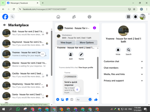Expand Chat members section
Image resolution: width=150 pixels, height=112 pixels.
pyautogui.click(x=123, y=68)
